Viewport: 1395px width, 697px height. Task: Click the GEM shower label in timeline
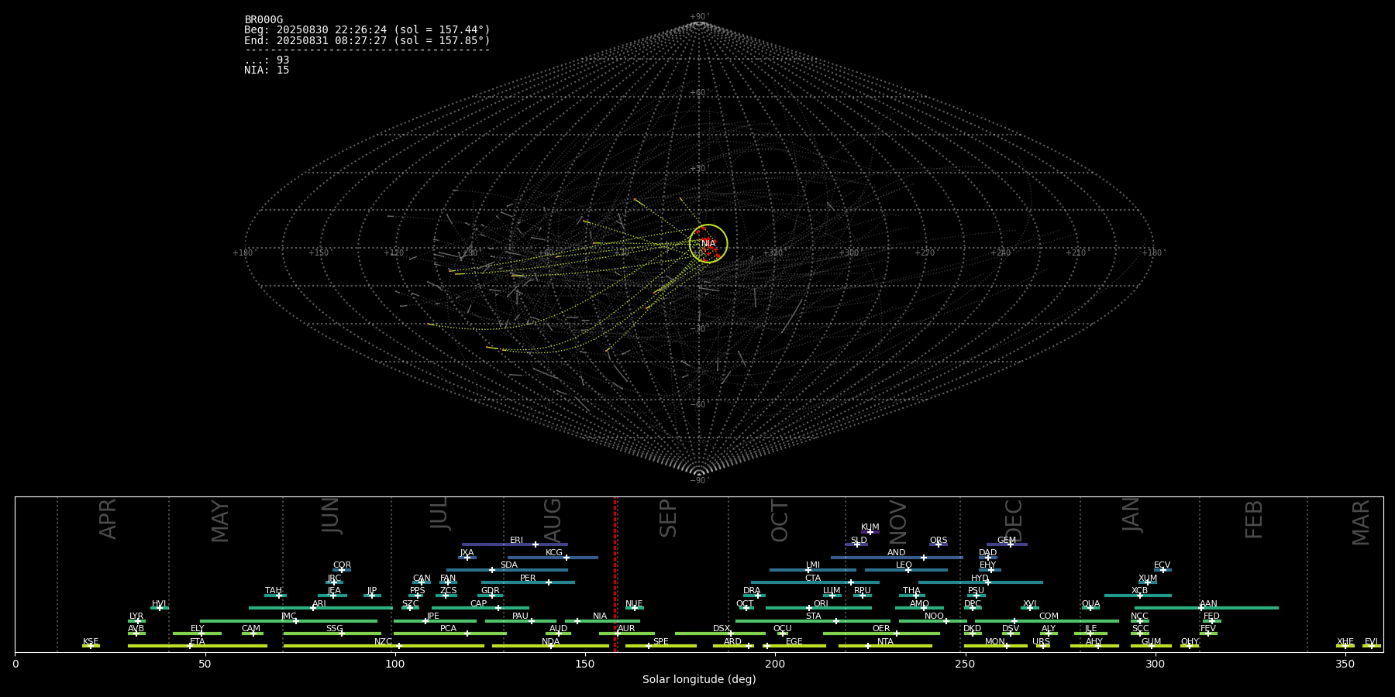1007,541
